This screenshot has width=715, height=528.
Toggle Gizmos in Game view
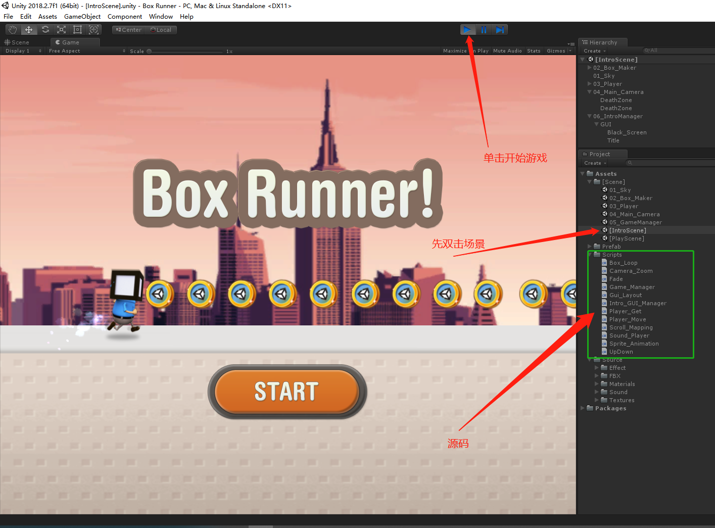pyautogui.click(x=556, y=51)
